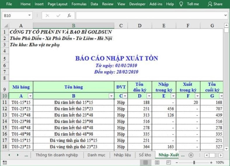Open filter dropdown for column B
230x166 pixels.
tap(111, 96)
